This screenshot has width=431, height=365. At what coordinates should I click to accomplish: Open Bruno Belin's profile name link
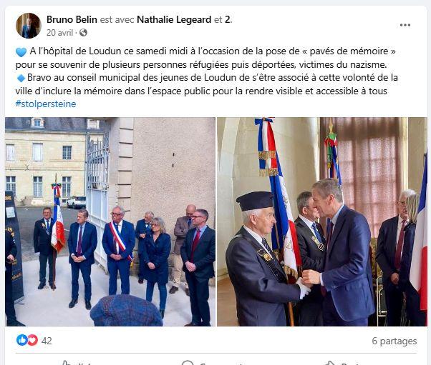coord(72,19)
